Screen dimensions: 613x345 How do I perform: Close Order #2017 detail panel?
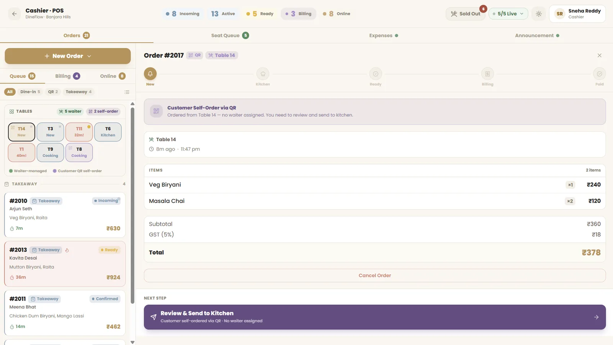[599, 56]
